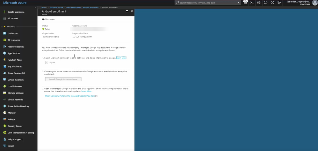Maximize the Android enrollment blade

pos(127,11)
